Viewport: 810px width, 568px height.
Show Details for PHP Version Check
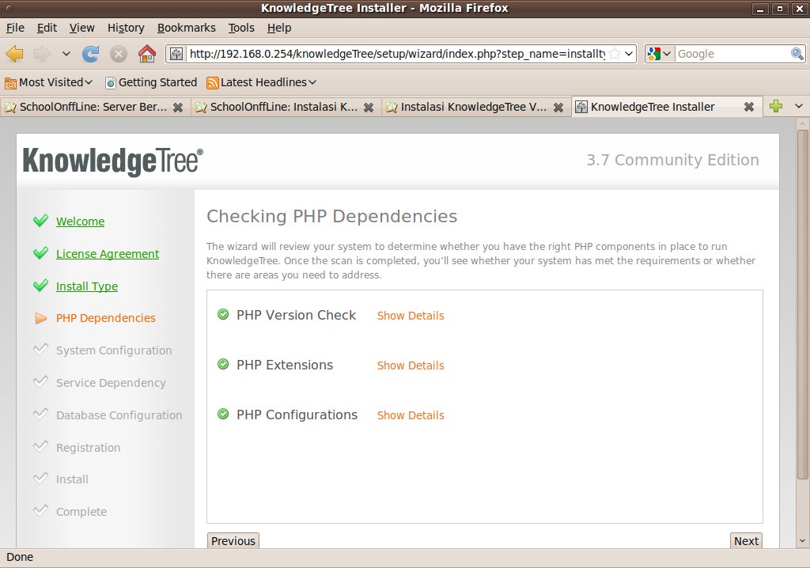(x=411, y=316)
